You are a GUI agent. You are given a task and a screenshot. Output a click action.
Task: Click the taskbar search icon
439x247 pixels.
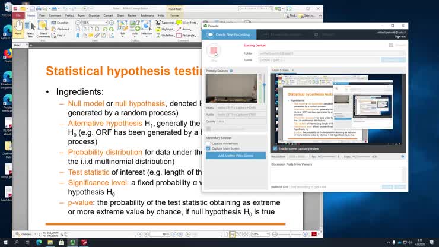16,242
